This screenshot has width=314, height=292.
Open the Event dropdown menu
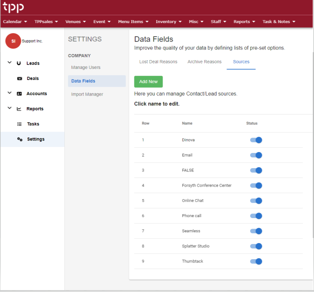[102, 22]
